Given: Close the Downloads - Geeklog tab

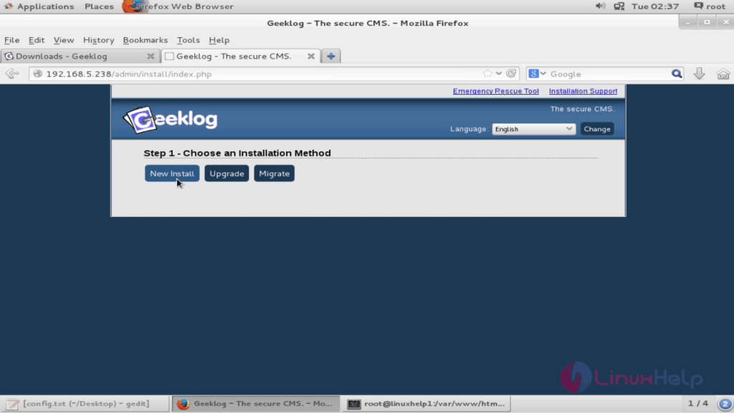Looking at the screenshot, I should coord(151,56).
